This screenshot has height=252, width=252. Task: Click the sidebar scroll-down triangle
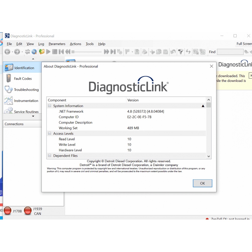pyautogui.click(x=33, y=116)
